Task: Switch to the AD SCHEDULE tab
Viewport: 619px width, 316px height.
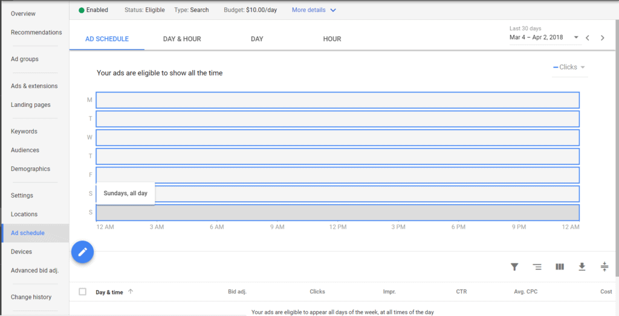Action: click(x=107, y=39)
